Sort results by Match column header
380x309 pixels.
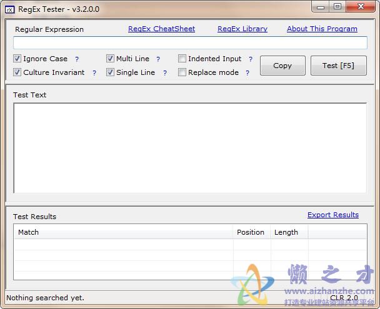click(x=124, y=232)
